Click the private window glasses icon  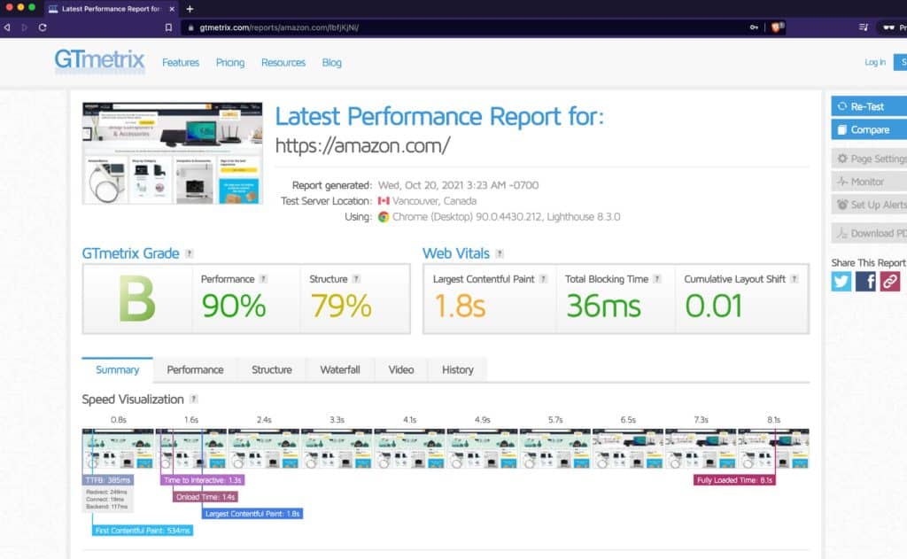888,27
